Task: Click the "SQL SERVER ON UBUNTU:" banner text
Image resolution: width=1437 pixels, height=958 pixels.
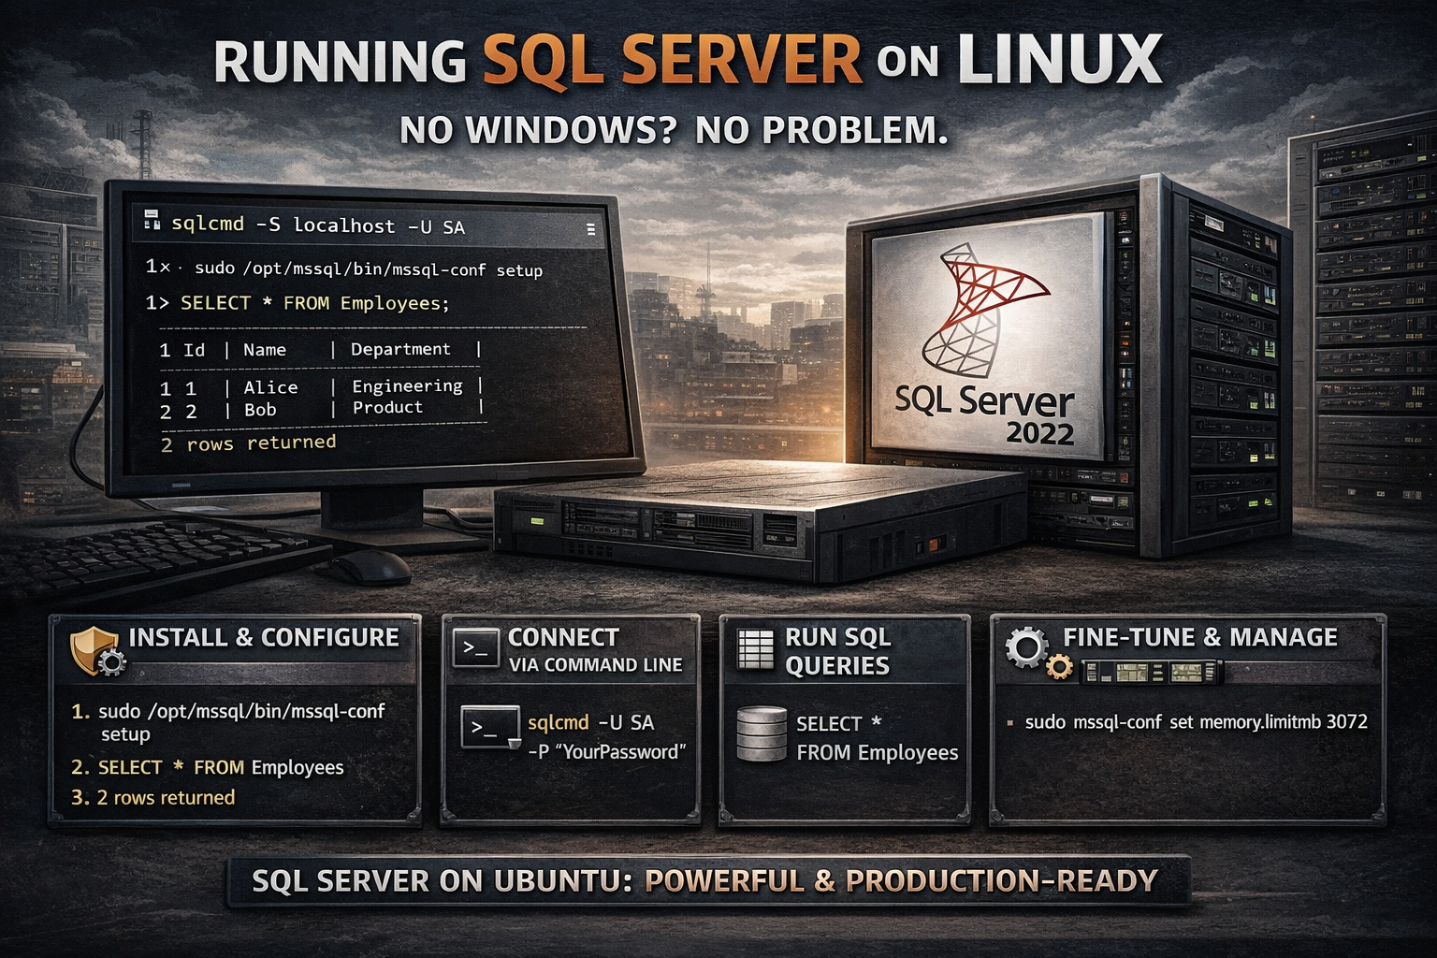Action: point(441,881)
